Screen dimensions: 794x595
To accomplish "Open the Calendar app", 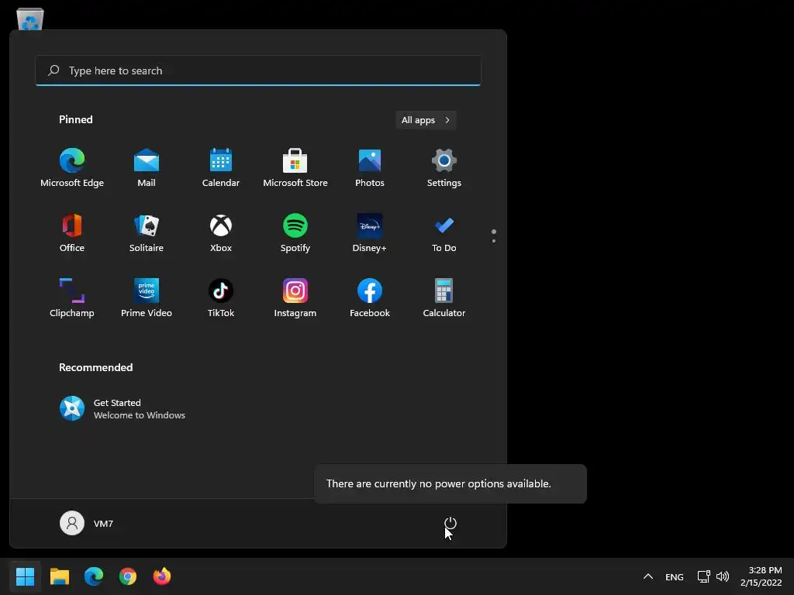I will coord(221,168).
